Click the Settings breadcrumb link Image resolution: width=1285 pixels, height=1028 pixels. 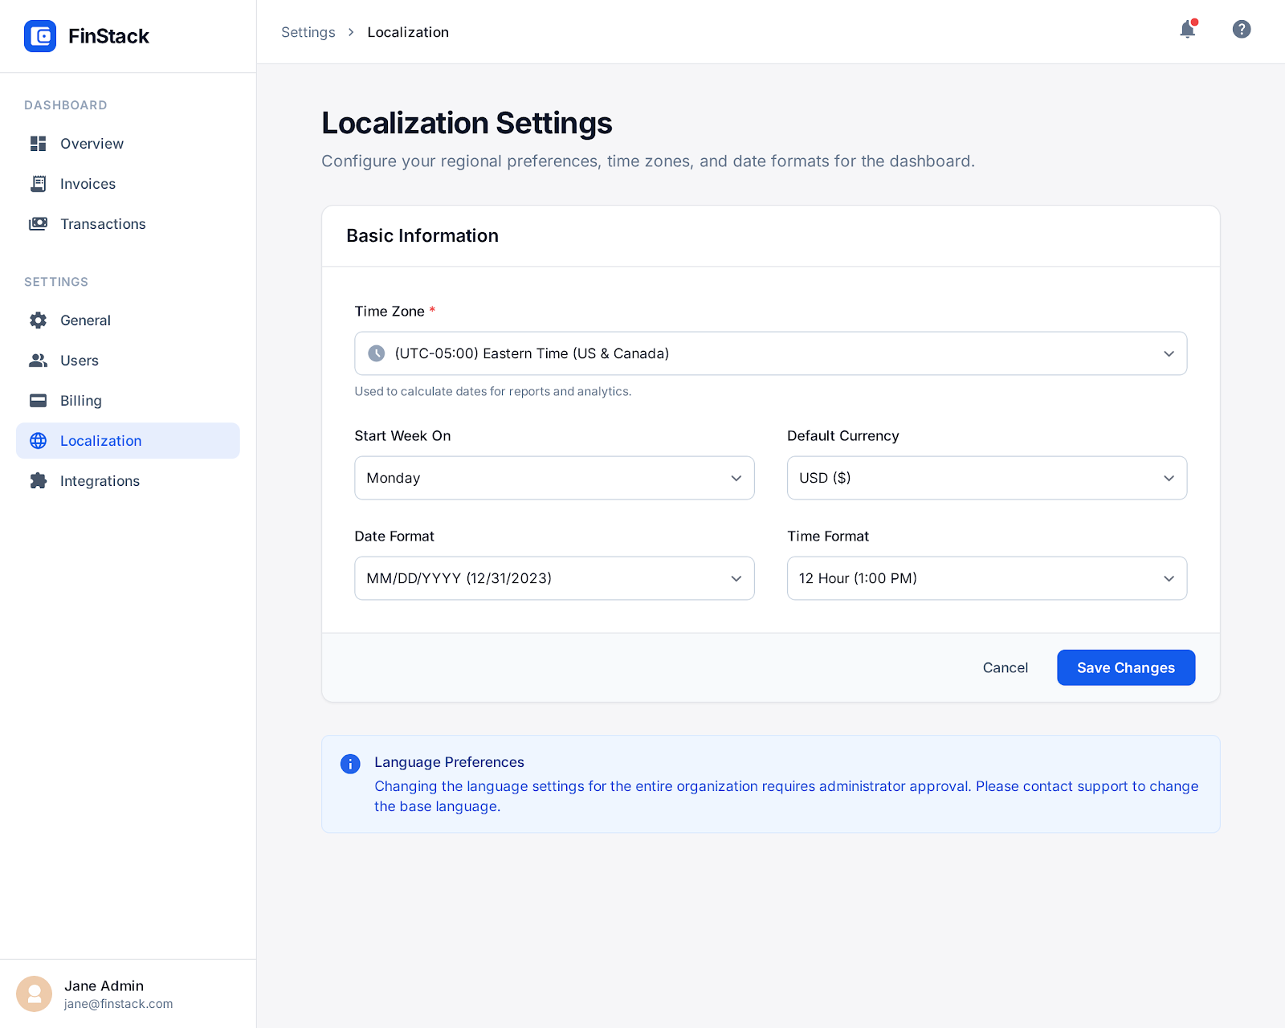tap(308, 32)
